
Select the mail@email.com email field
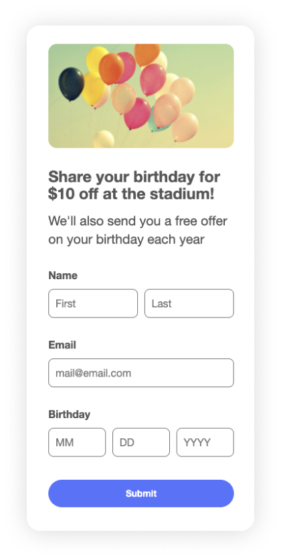tap(141, 373)
